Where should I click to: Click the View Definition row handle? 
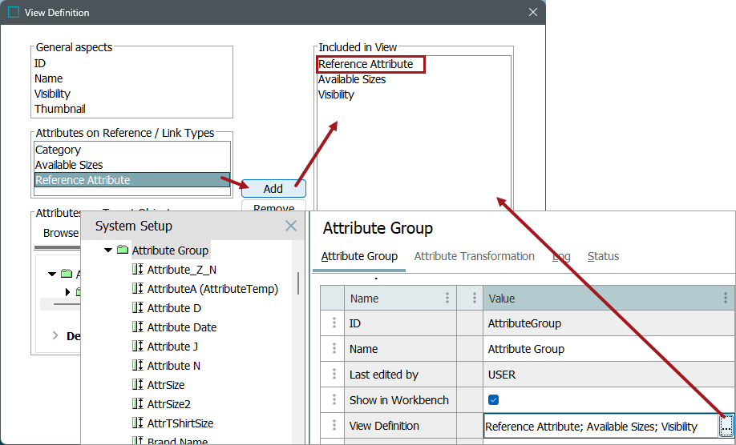[x=334, y=425]
